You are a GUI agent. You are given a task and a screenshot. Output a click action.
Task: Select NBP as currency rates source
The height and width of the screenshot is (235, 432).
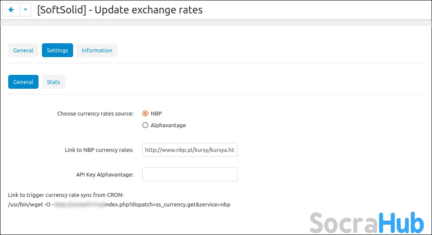pyautogui.click(x=145, y=114)
